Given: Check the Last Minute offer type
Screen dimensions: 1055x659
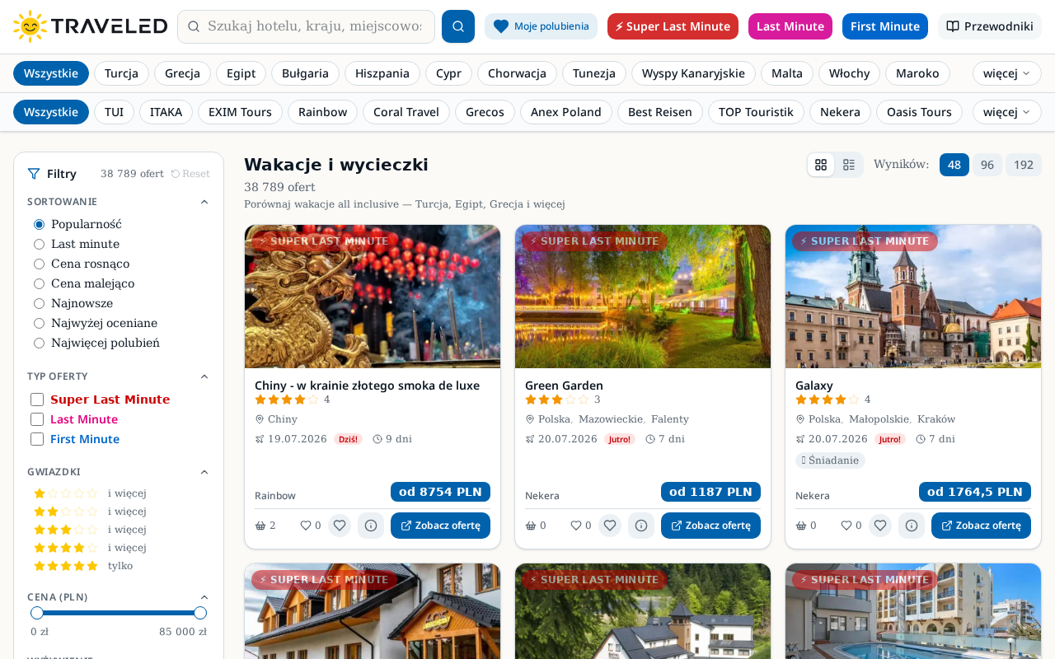Looking at the screenshot, I should point(37,419).
